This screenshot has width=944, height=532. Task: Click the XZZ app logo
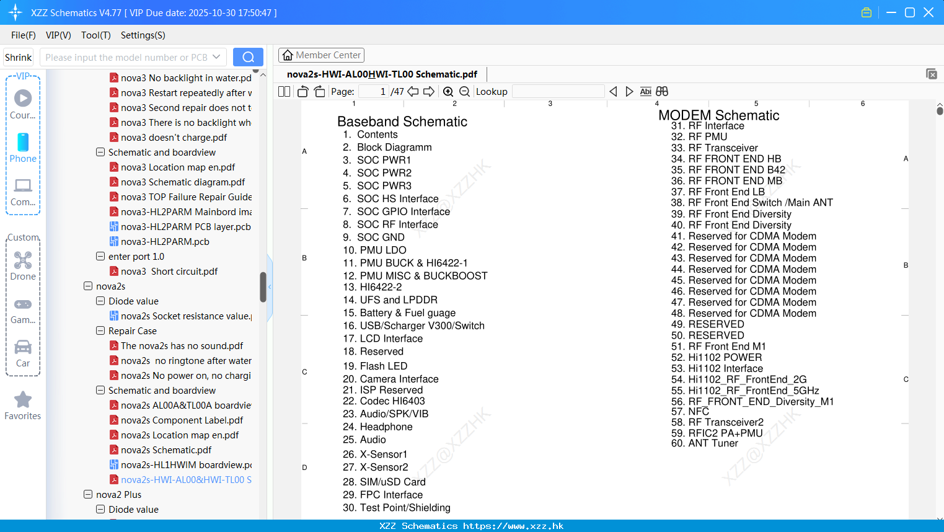coord(15,12)
